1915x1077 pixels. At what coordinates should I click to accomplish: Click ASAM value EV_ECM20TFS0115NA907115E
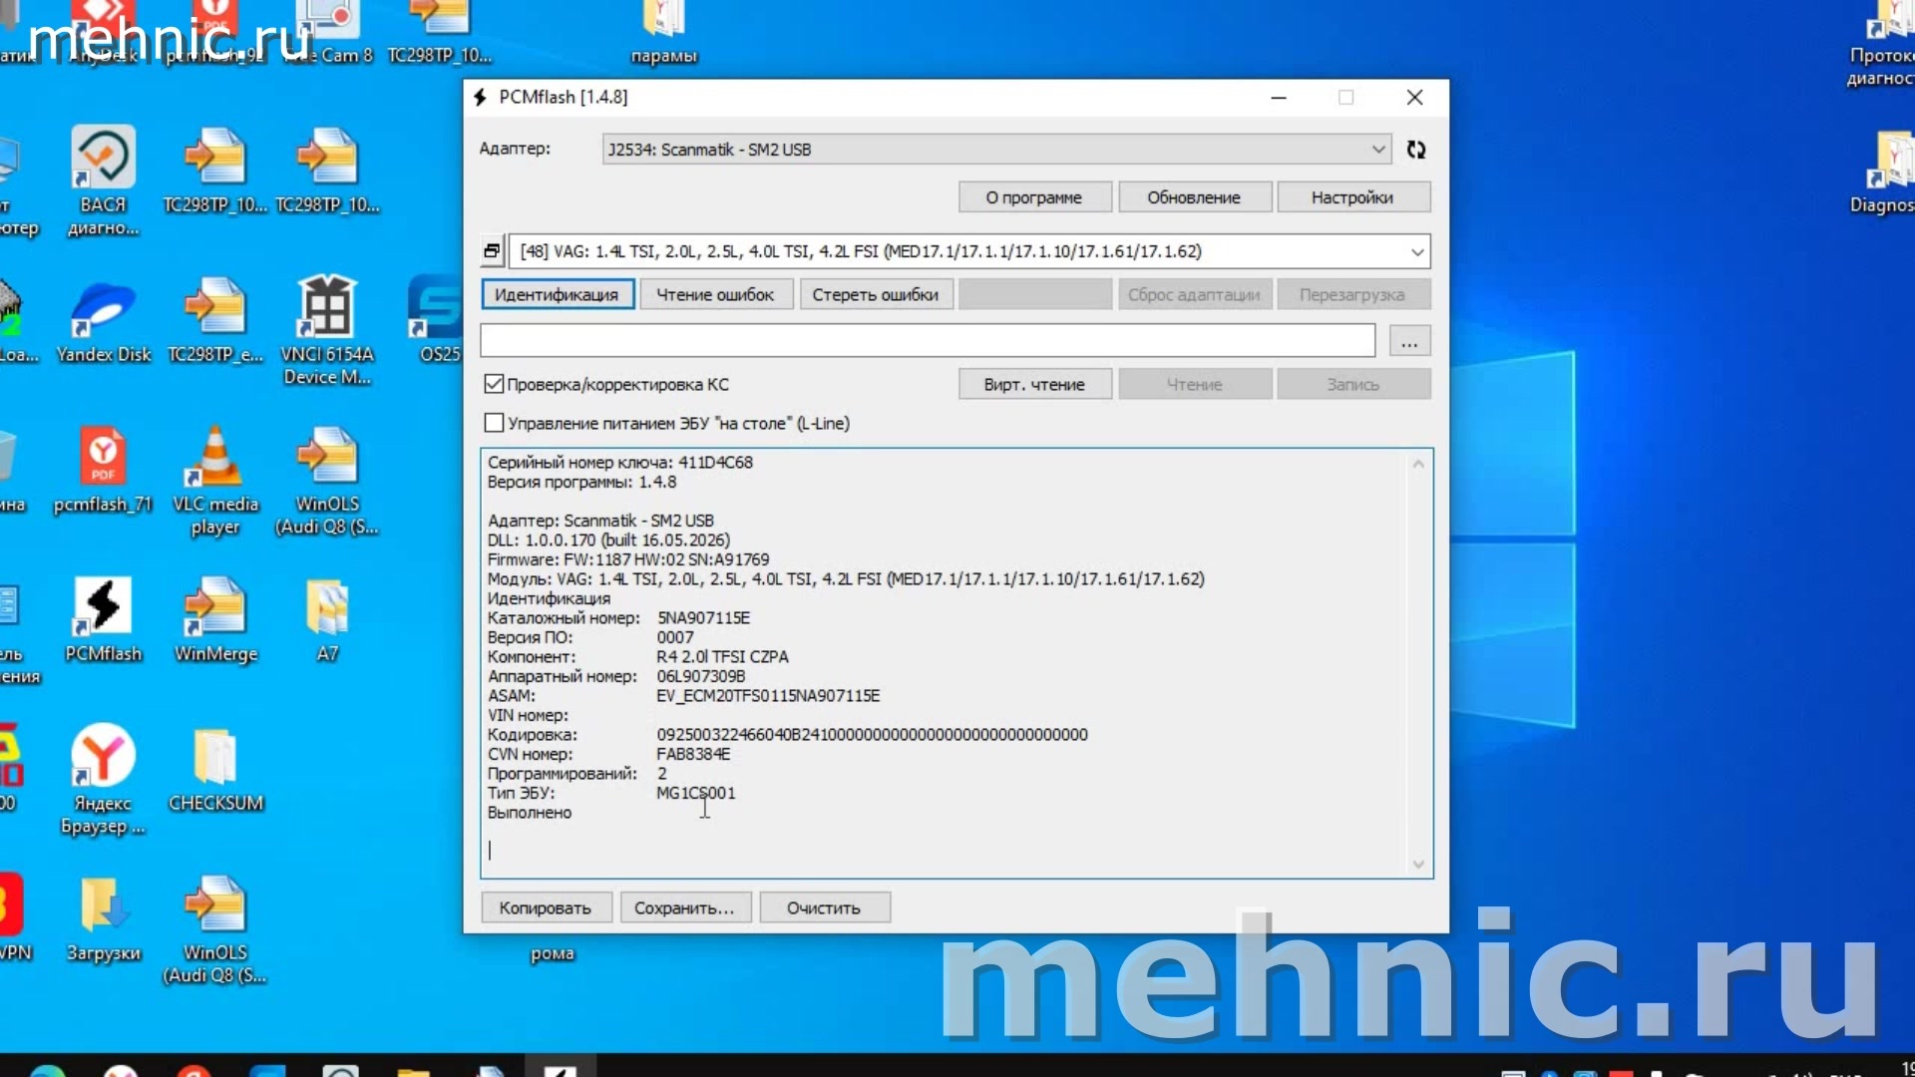click(768, 696)
